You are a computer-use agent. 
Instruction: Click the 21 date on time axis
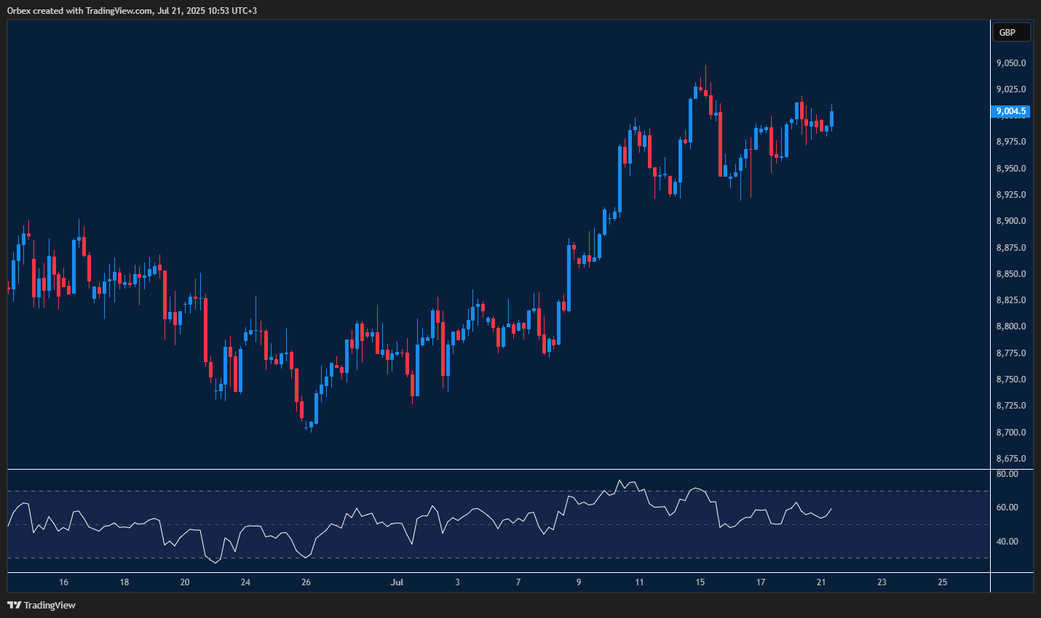(821, 582)
